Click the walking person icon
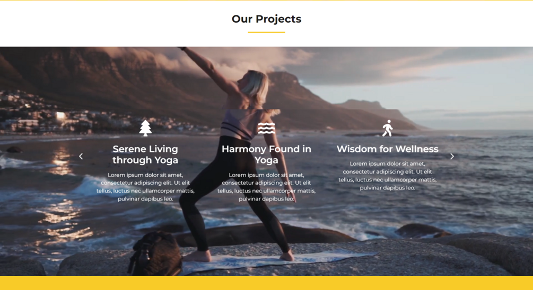533x290 pixels. point(388,128)
